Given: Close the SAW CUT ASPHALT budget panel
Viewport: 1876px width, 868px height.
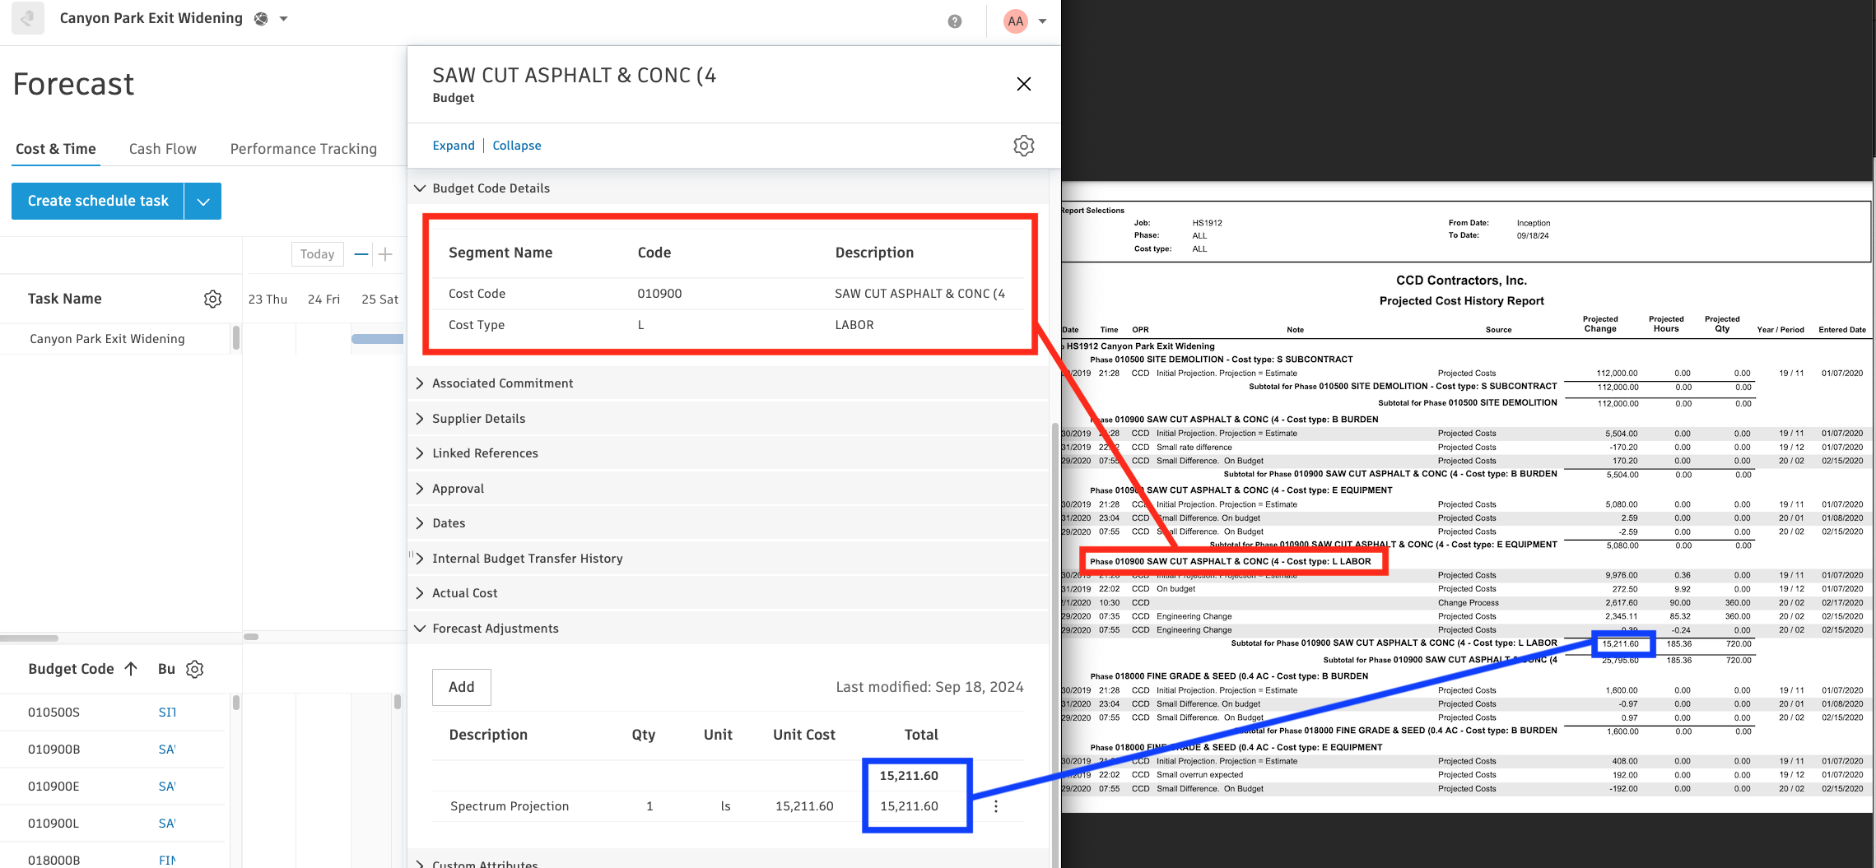Looking at the screenshot, I should pos(1023,84).
